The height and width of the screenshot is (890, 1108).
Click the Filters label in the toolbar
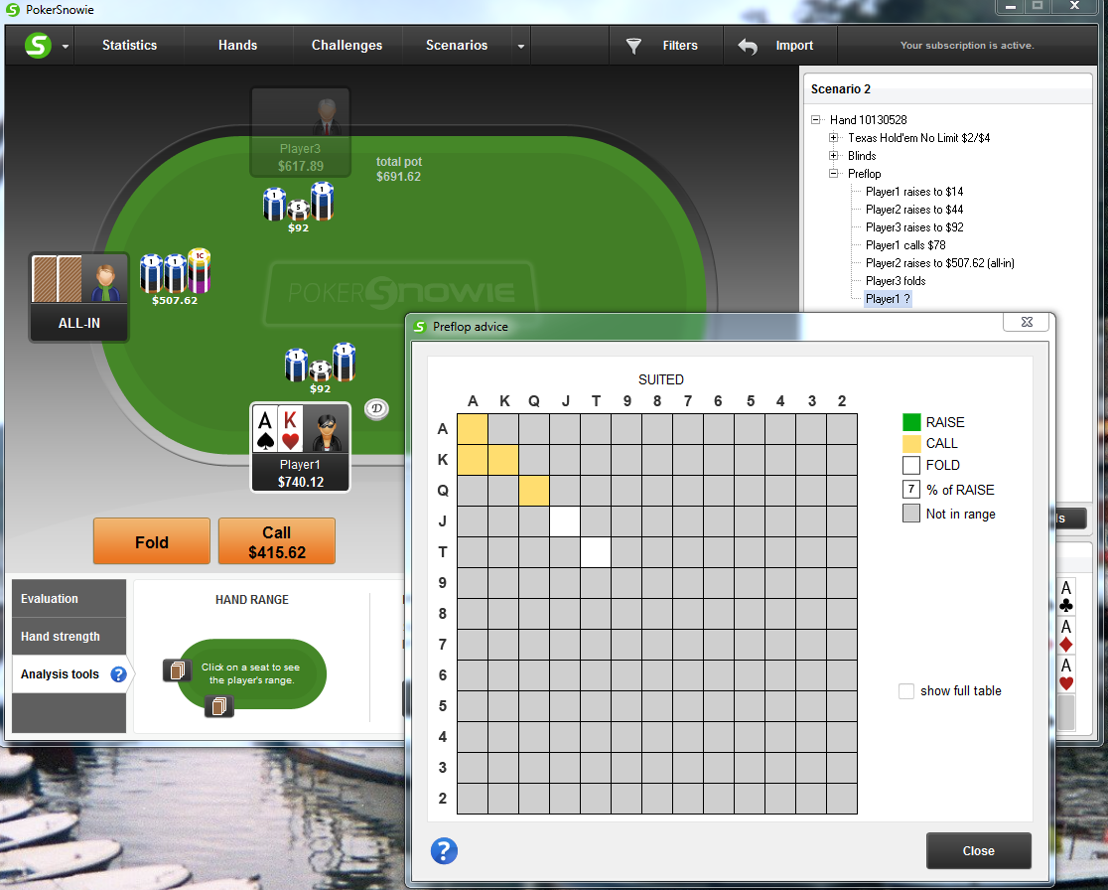tap(680, 46)
